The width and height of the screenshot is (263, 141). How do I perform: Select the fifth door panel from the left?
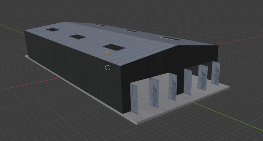(203, 77)
